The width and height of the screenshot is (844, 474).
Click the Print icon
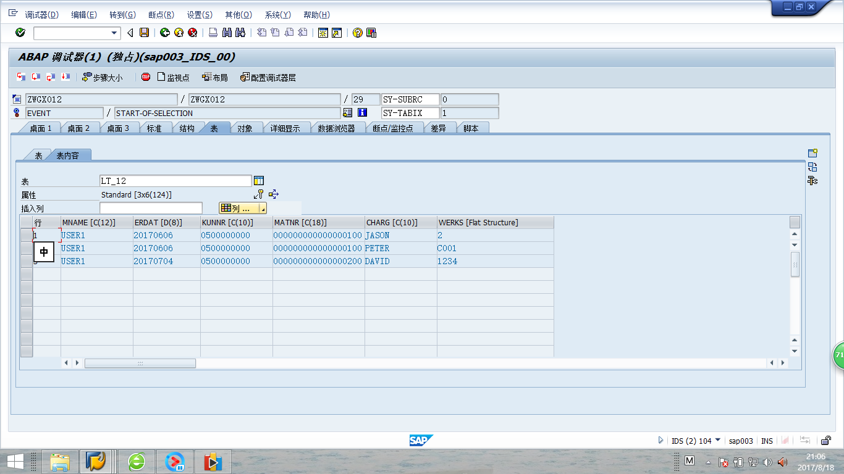coord(213,33)
